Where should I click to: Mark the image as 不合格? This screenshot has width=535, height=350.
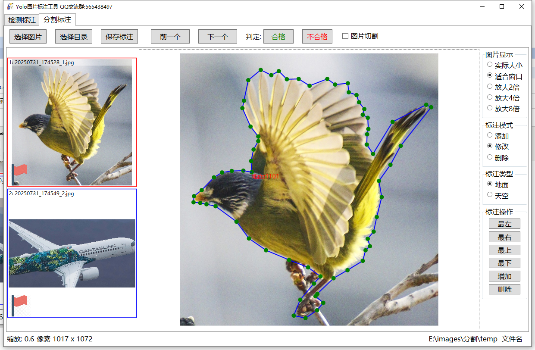pyautogui.click(x=317, y=37)
